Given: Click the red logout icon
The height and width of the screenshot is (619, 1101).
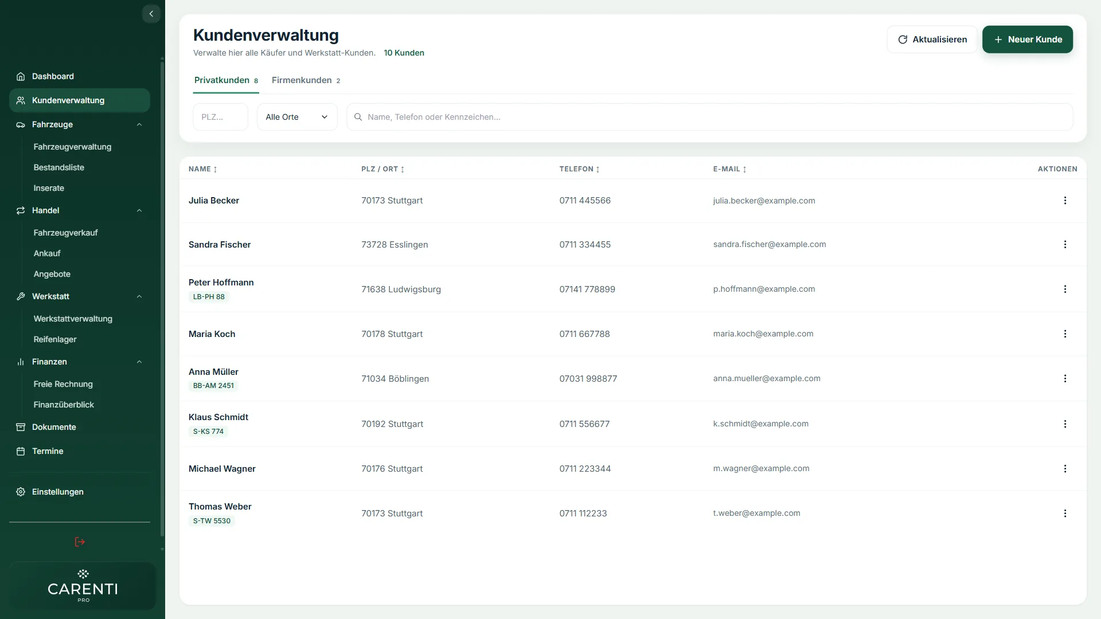Looking at the screenshot, I should pos(80,542).
